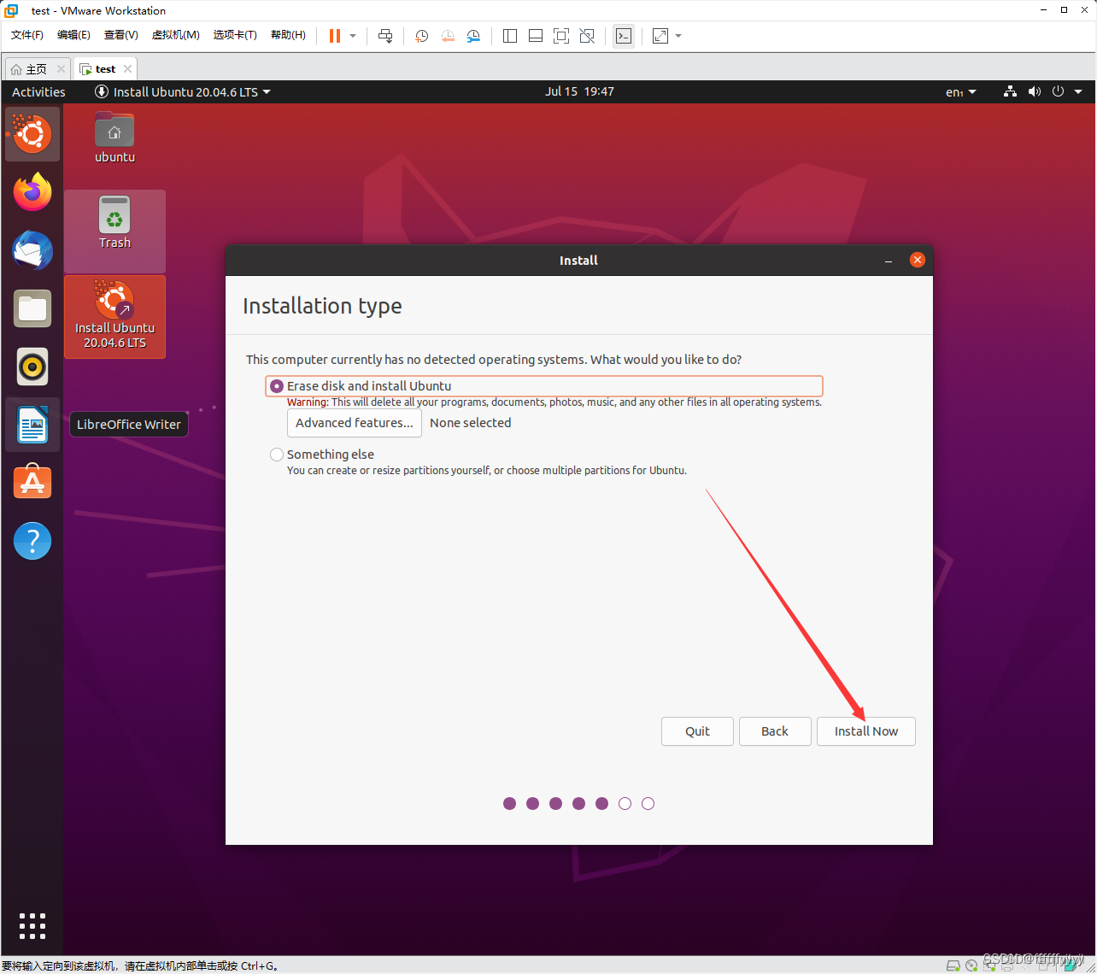The image size is (1097, 974).
Task: Launch Firefox from the dock
Action: [x=32, y=192]
